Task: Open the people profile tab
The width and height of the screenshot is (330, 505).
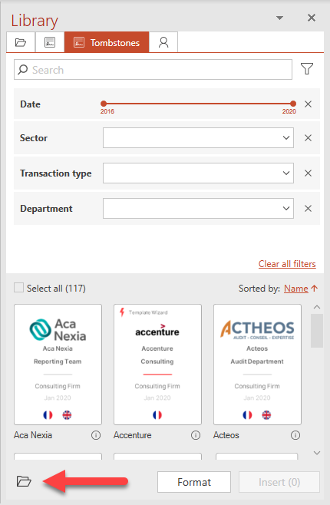Action: point(163,42)
